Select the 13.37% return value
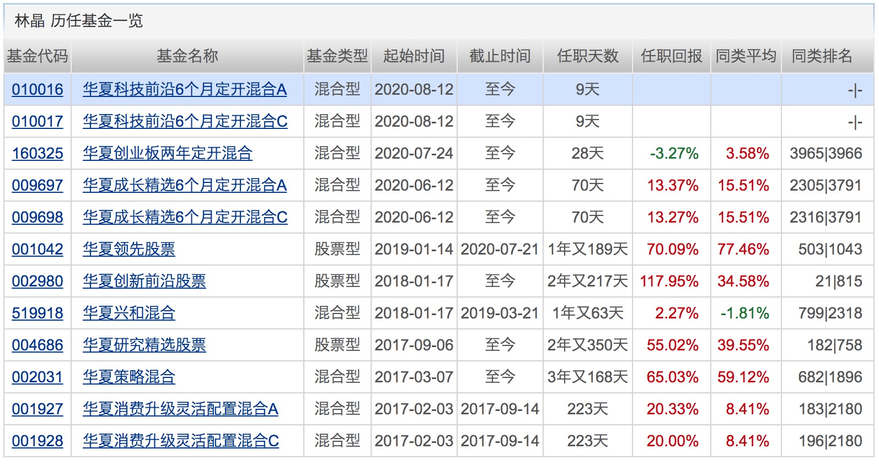Image resolution: width=879 pixels, height=465 pixels. 673,185
